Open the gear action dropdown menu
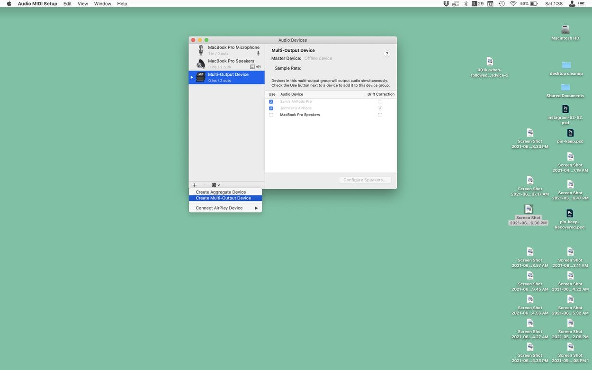Viewport: 592px width, 370px height. coord(215,185)
